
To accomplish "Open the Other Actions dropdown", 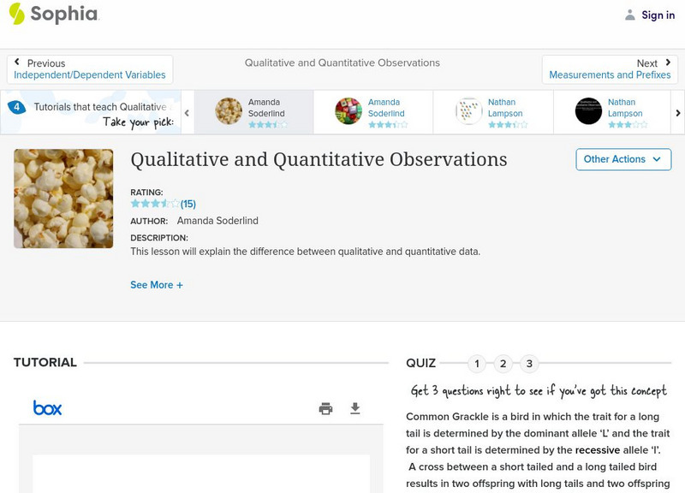I will tap(622, 159).
